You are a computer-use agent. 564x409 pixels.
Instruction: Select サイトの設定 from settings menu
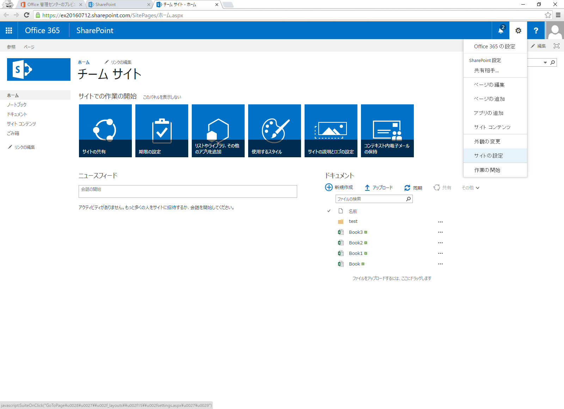coord(495,155)
